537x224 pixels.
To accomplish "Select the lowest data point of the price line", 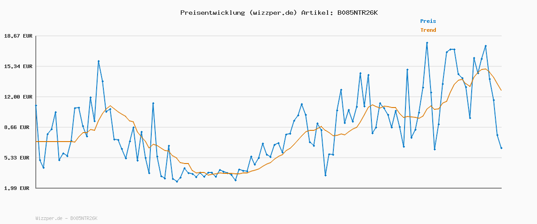I will point(177,181).
